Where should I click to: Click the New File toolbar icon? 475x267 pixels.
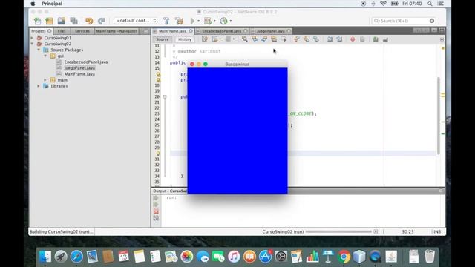(x=37, y=21)
